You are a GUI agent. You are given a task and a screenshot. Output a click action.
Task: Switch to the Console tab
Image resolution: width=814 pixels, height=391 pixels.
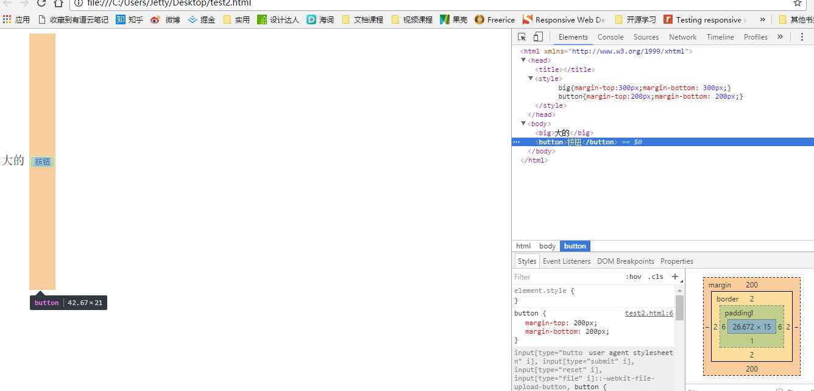click(610, 37)
